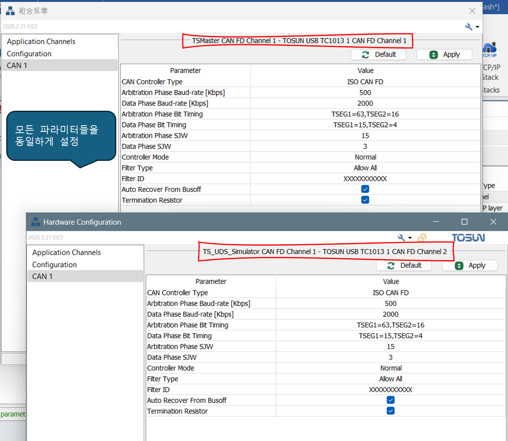Close the Hardware Configuration window
This screenshot has width=508, height=441.
tap(493, 221)
